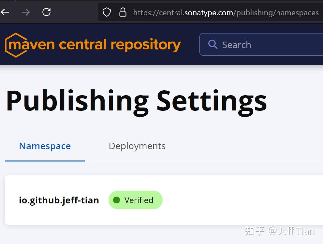Viewport: 323px width, 244px height.
Task: Select the Namespace tab
Action: [45, 146]
